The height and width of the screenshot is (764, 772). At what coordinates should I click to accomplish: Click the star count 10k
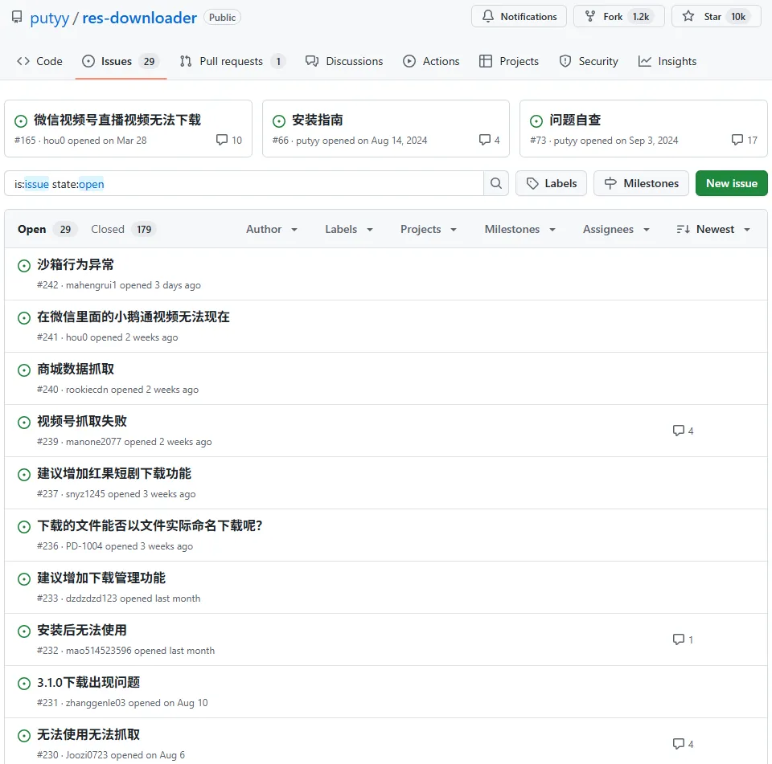[x=738, y=17]
